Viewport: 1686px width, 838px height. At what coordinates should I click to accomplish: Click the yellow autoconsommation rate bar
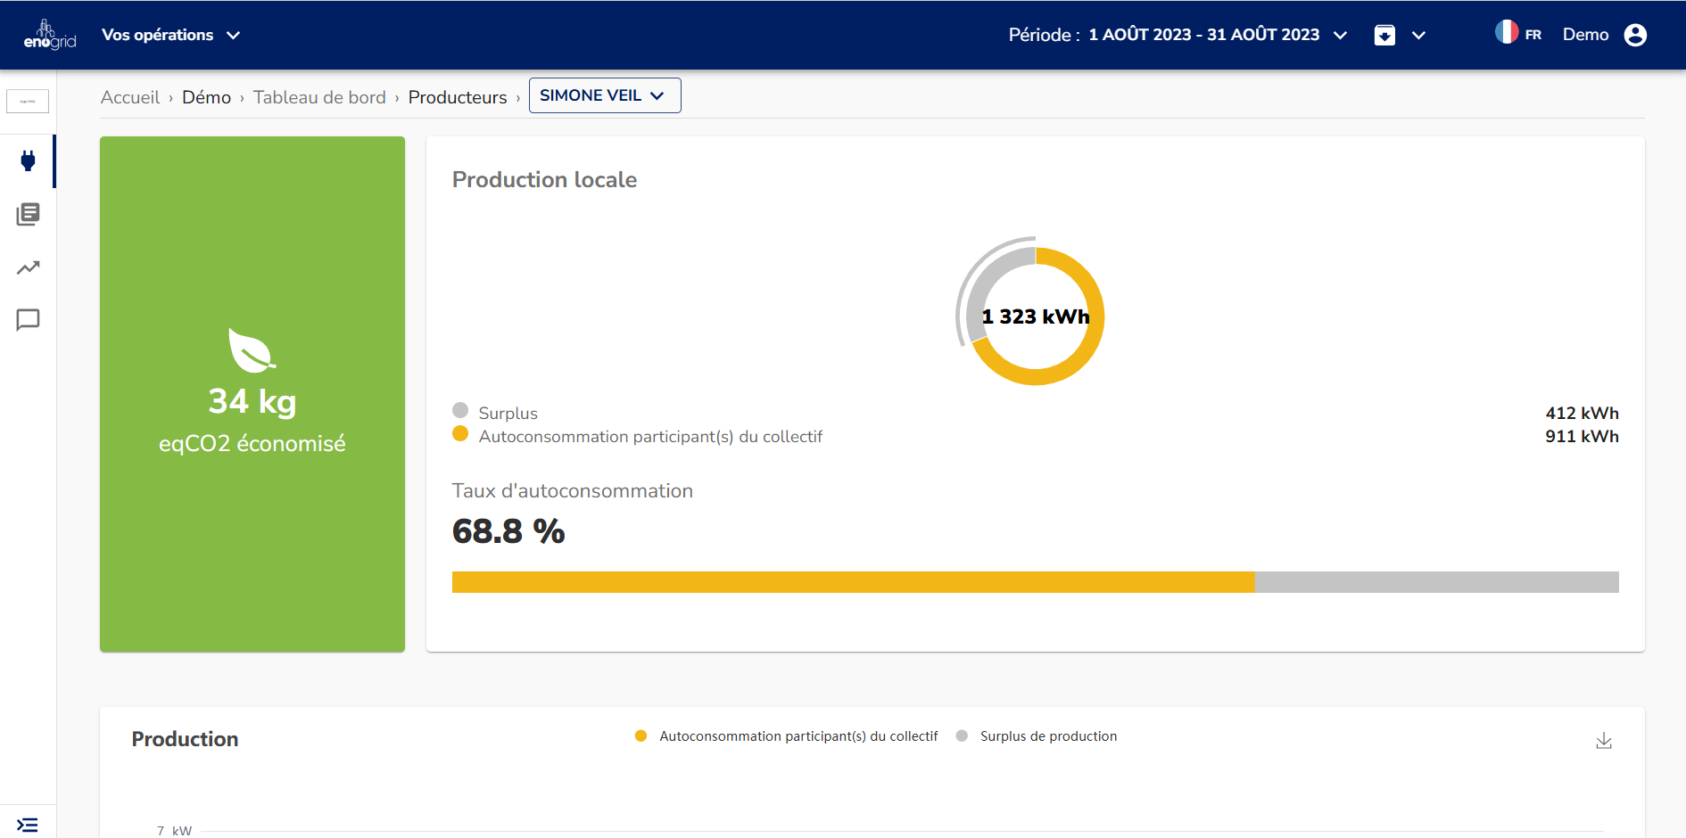853,582
